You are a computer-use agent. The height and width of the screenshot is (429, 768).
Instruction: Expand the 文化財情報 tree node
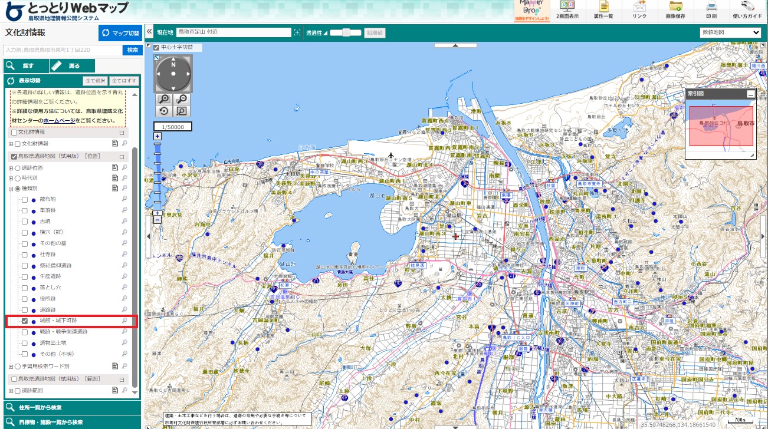11,144
